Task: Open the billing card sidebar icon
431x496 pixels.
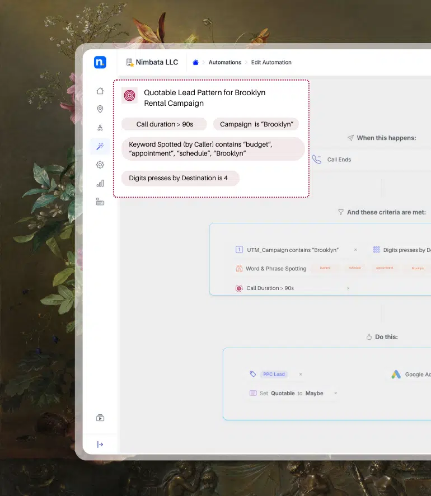Action: (100, 202)
